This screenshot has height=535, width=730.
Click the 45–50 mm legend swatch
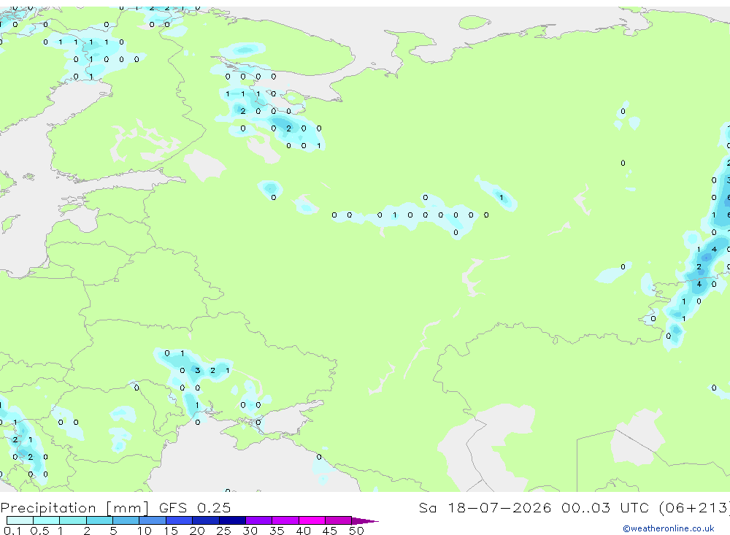click(x=339, y=520)
